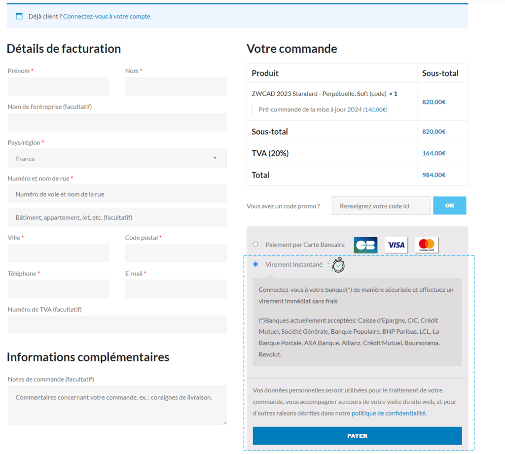Image resolution: width=505 pixels, height=454 pixels.
Task: Click the window icon beside Déjà client
Action: (x=19, y=16)
